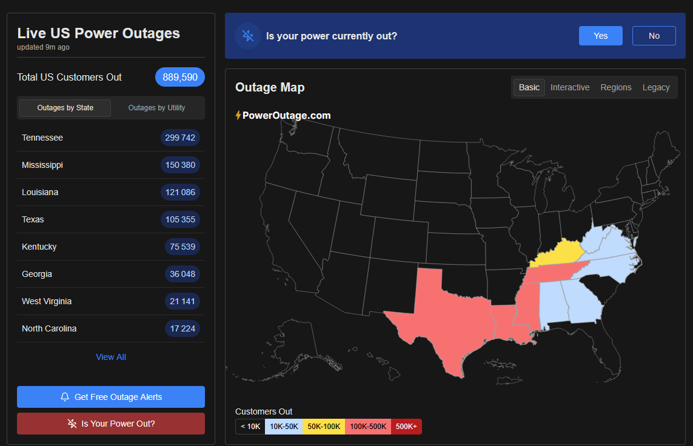
Task: Click the PowerOutage.com lightning bolt logo
Action: point(238,115)
